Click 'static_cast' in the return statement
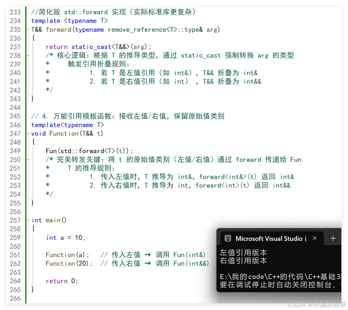The image size is (348, 310). point(91,47)
